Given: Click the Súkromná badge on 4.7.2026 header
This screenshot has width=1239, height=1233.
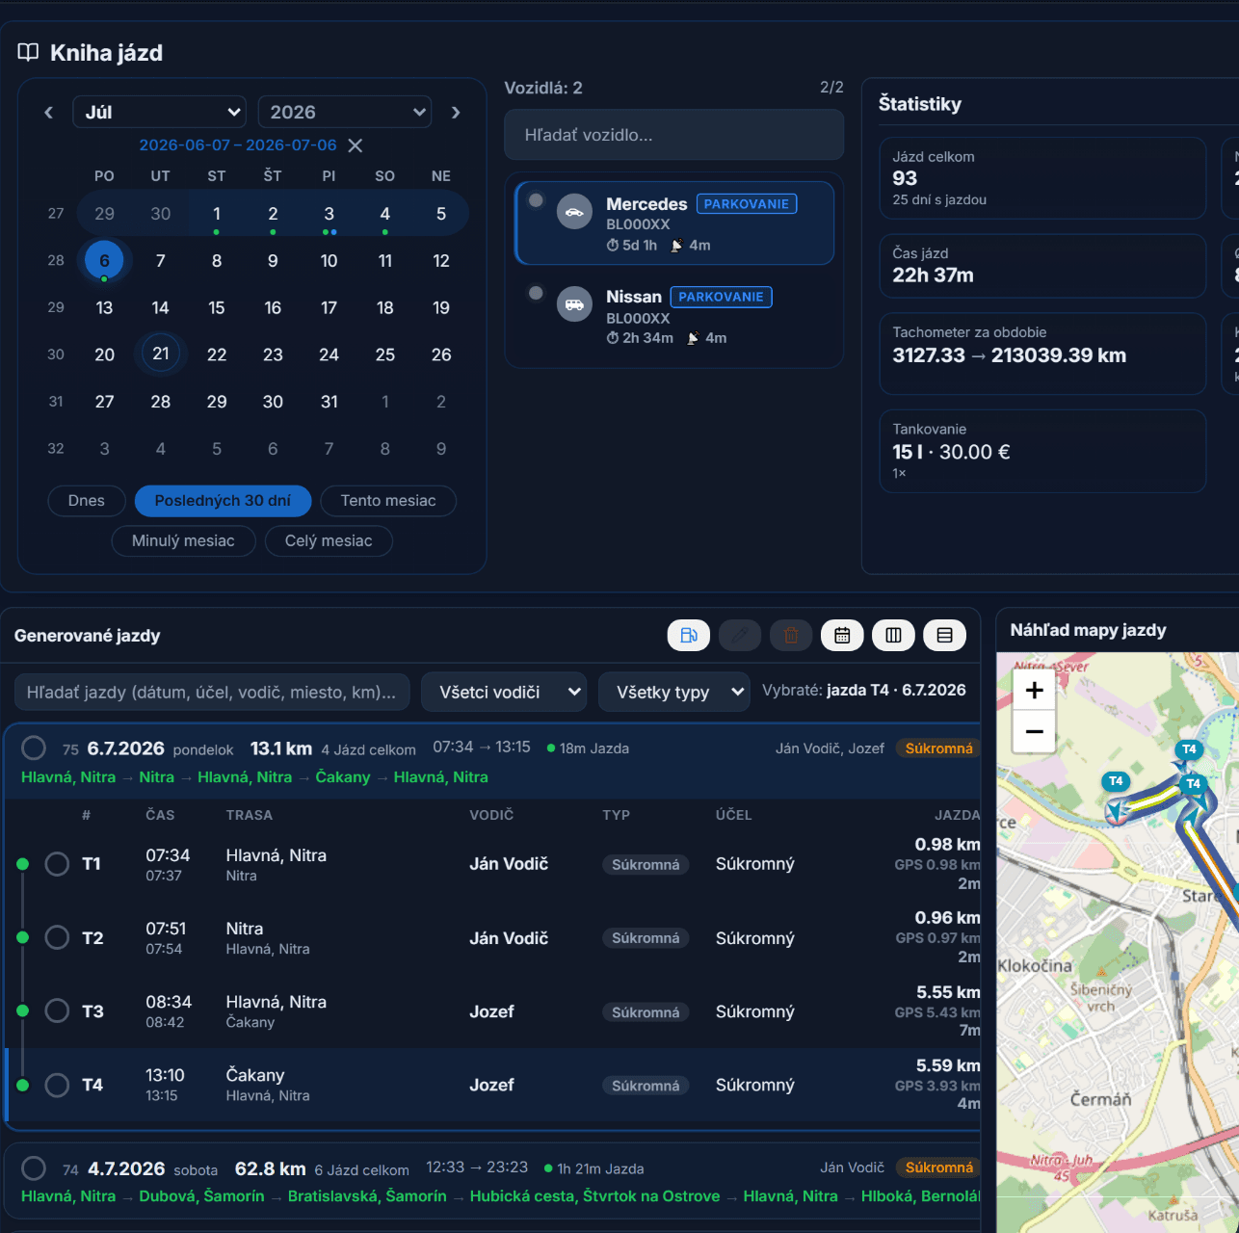Looking at the screenshot, I should point(938,1167).
